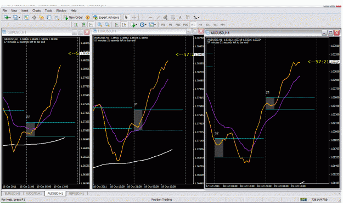Screen dimensions: 343x203
Task: Toggle Expert Advisors on or off
Action: coord(106,17)
